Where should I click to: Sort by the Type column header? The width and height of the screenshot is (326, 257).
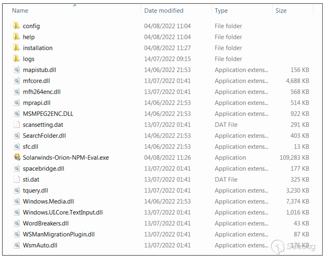click(x=221, y=11)
